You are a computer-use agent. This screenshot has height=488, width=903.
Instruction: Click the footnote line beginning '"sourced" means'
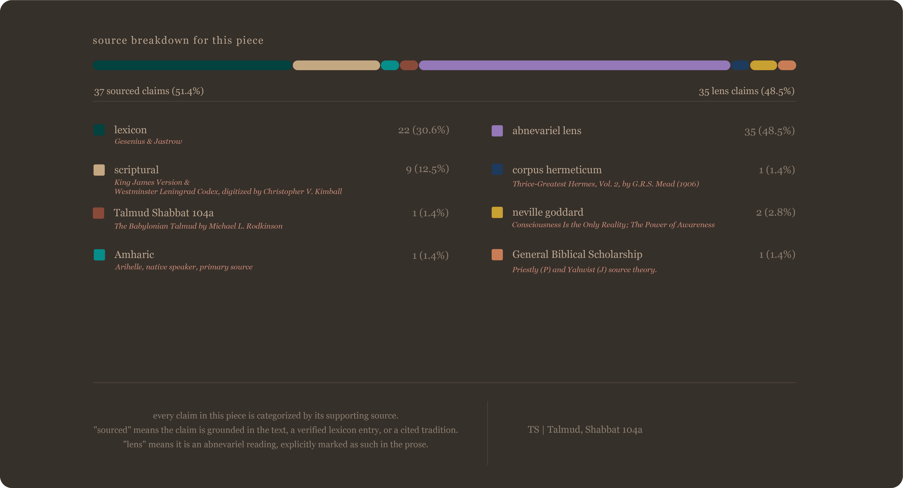click(276, 430)
